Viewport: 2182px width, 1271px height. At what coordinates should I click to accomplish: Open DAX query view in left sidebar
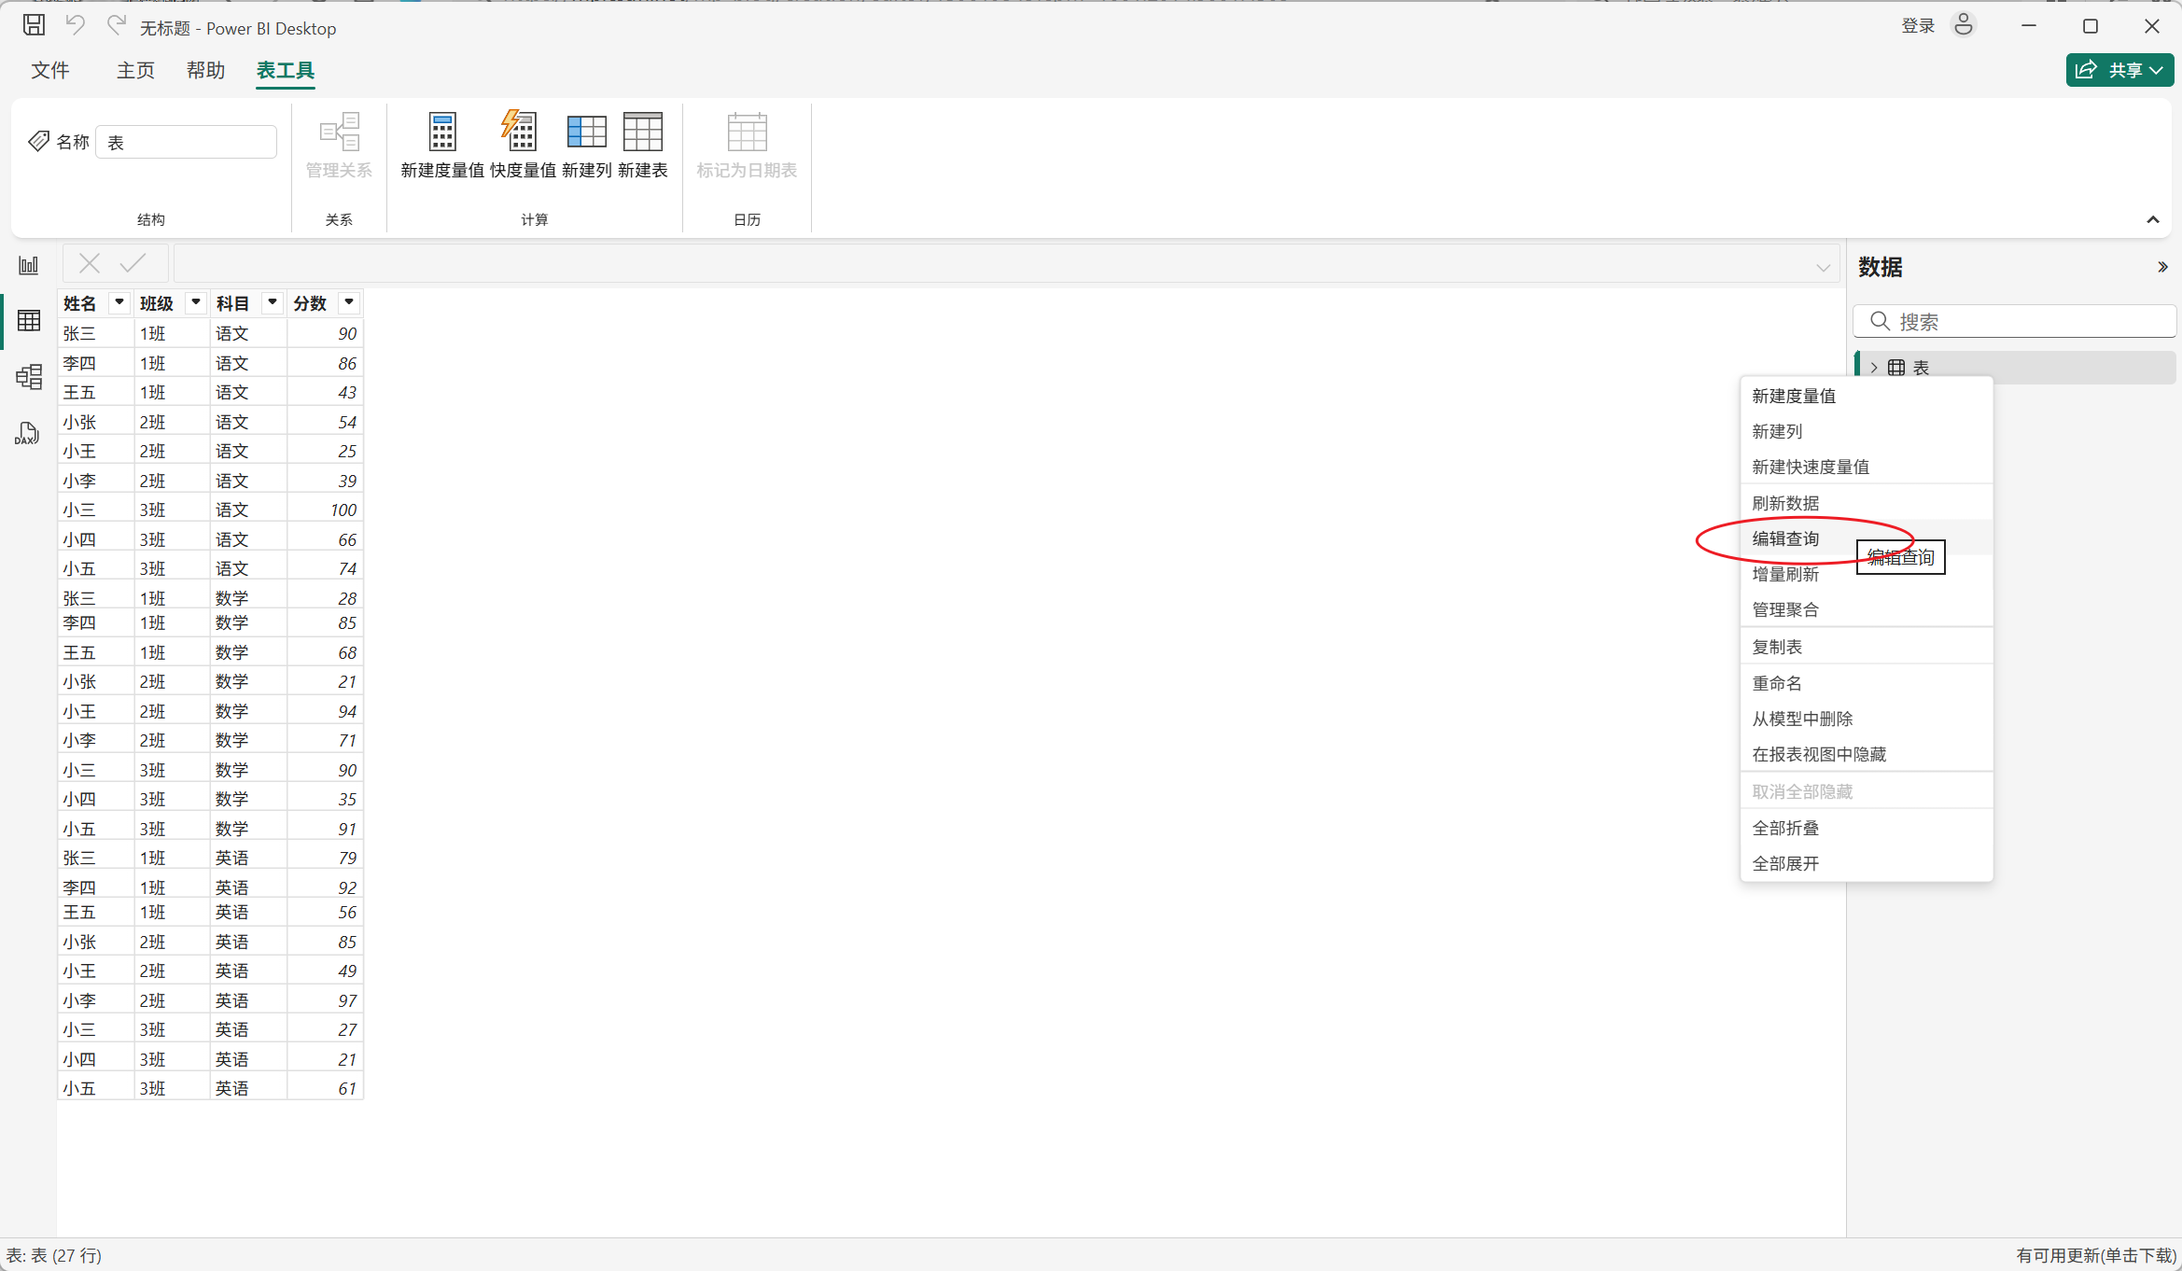[27, 434]
